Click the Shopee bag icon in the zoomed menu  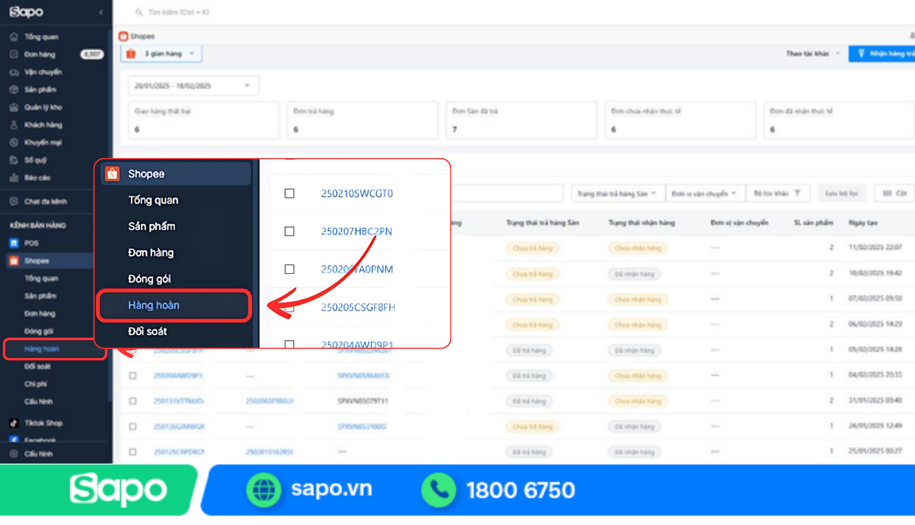pyautogui.click(x=112, y=174)
